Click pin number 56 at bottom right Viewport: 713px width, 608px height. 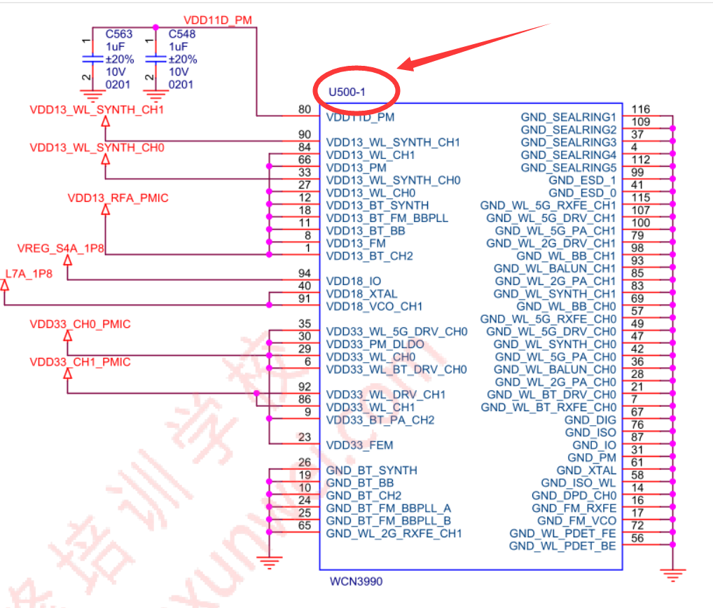(x=637, y=539)
